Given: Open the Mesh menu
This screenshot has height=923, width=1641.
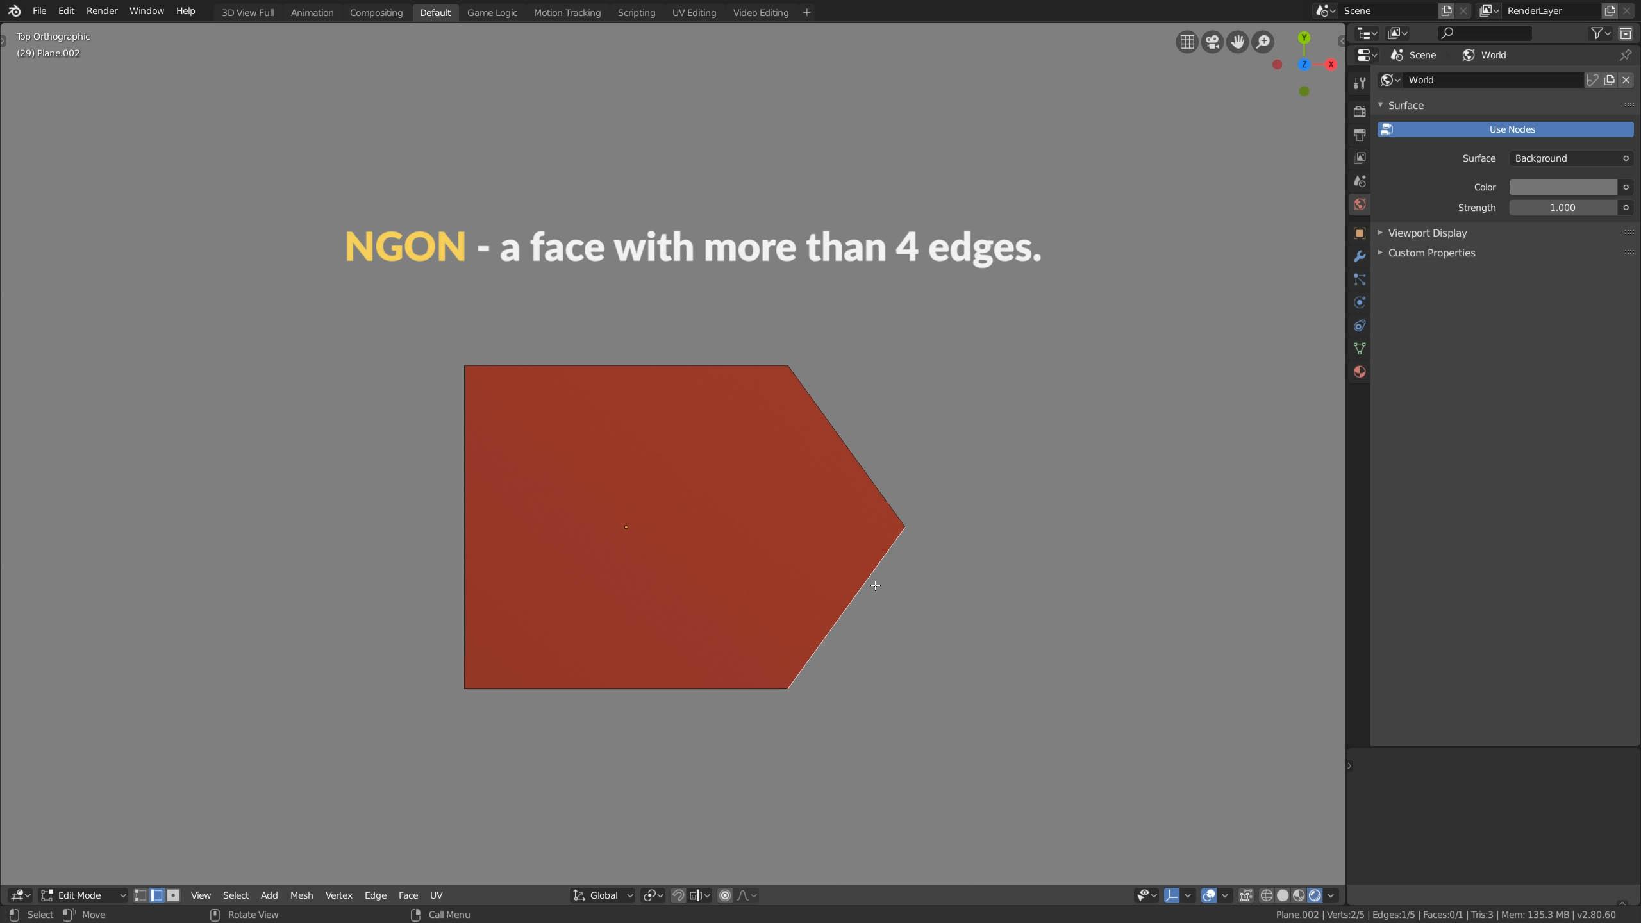Looking at the screenshot, I should pyautogui.click(x=301, y=895).
